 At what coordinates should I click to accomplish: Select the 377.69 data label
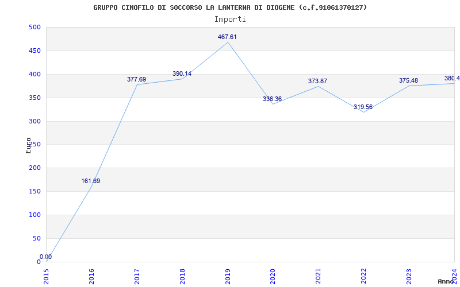[x=136, y=79]
